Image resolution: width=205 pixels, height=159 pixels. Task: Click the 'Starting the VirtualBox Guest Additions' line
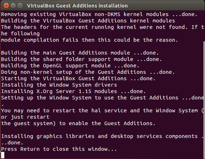point(78,78)
